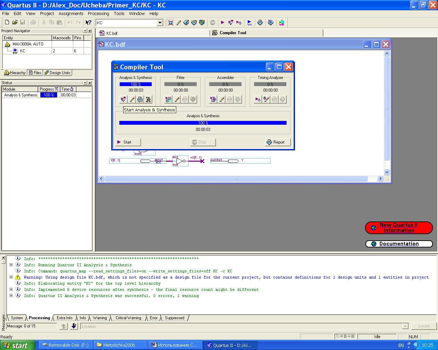
Task: Select the Warning messages tab
Action: coord(100,318)
